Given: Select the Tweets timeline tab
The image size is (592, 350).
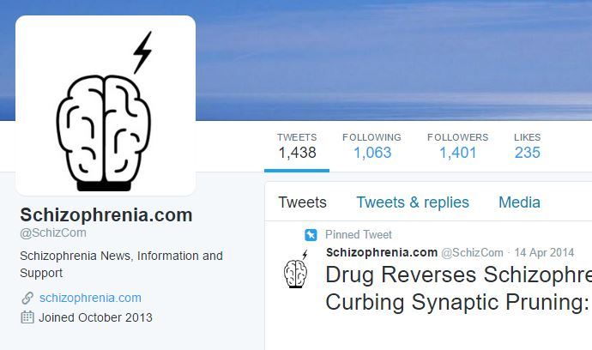Looking at the screenshot, I should click(x=302, y=202).
